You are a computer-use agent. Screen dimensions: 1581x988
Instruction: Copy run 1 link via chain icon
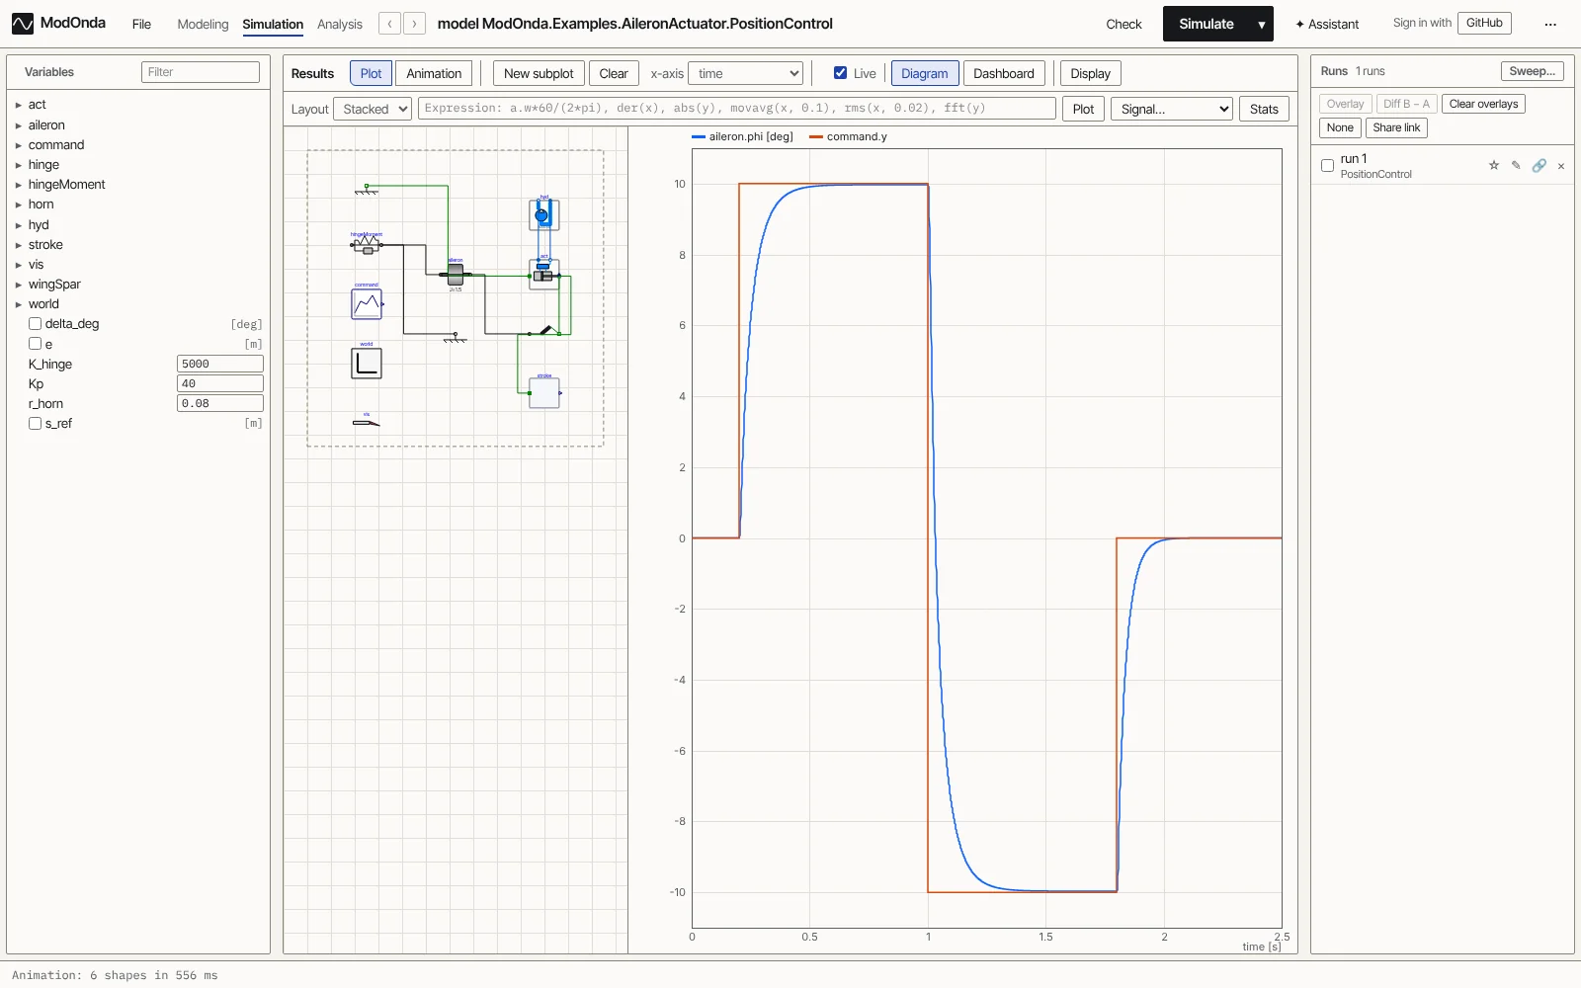point(1539,165)
